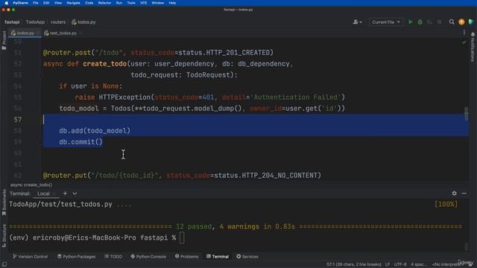The image size is (477, 268).
Task: Open the Python Packages tool window
Action: pos(76,256)
